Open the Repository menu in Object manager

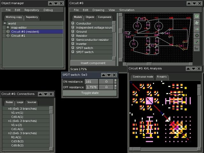pyautogui.click(x=32, y=10)
